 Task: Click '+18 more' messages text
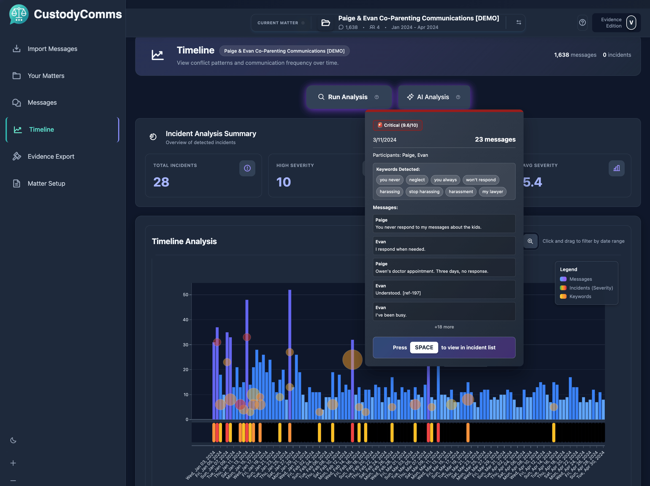click(x=444, y=327)
